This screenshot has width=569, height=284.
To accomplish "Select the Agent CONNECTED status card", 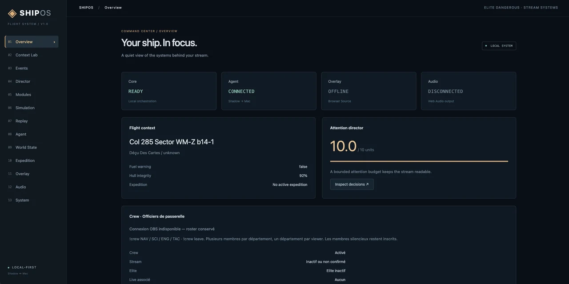I will click(269, 91).
